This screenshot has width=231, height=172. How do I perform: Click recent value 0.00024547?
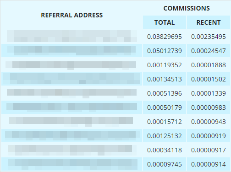209,51
